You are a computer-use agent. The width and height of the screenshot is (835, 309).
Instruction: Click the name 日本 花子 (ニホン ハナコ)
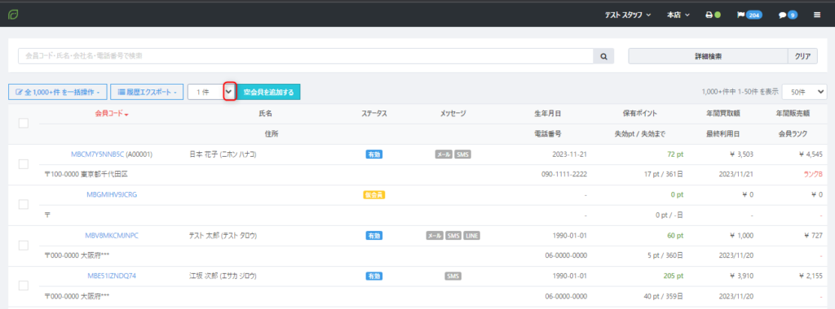pos(223,154)
